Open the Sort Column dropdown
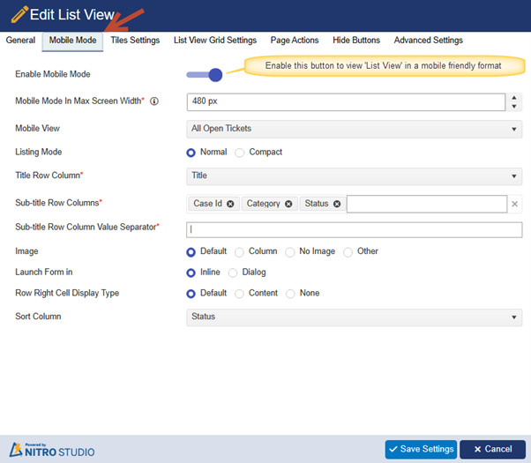 coord(354,317)
